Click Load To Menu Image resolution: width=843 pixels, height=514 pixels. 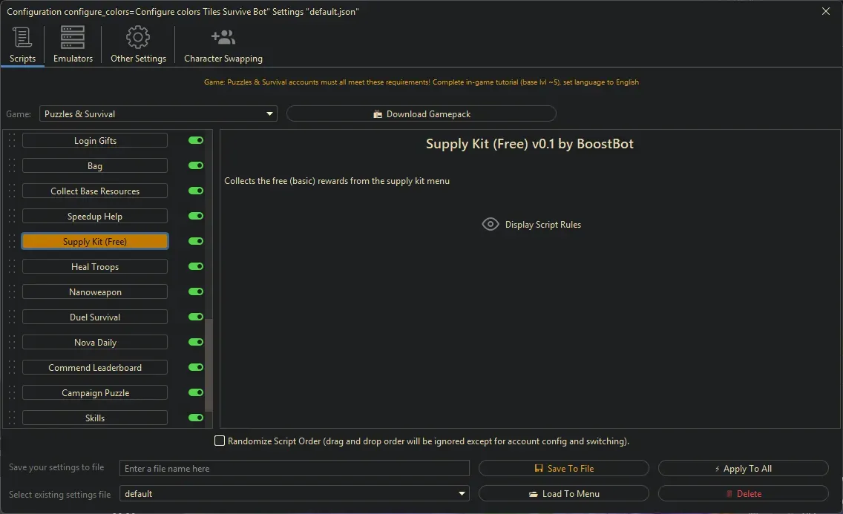pyautogui.click(x=564, y=493)
